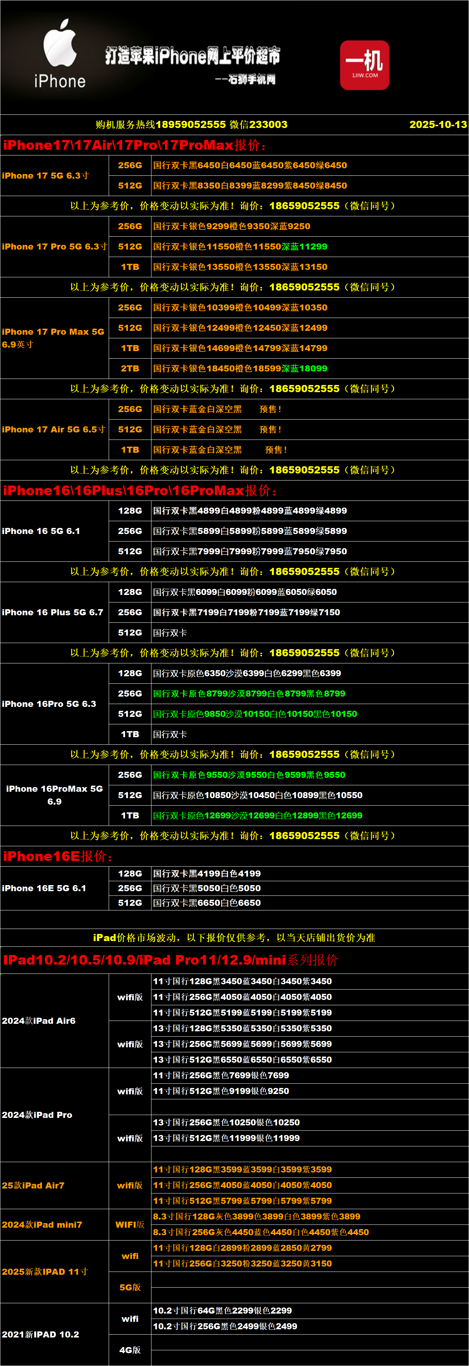Select the 2024款iPad Air6 model label
469x1366 pixels.
coord(39,1021)
